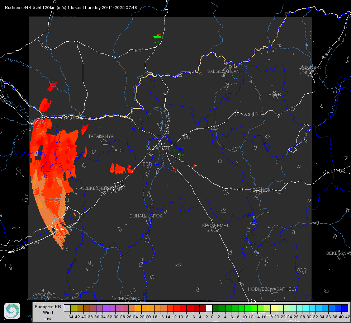Viewport: 351px width, 323px height.
Task: Click the BÉKÉSCSABA label at the map edge
Action: tap(338, 253)
